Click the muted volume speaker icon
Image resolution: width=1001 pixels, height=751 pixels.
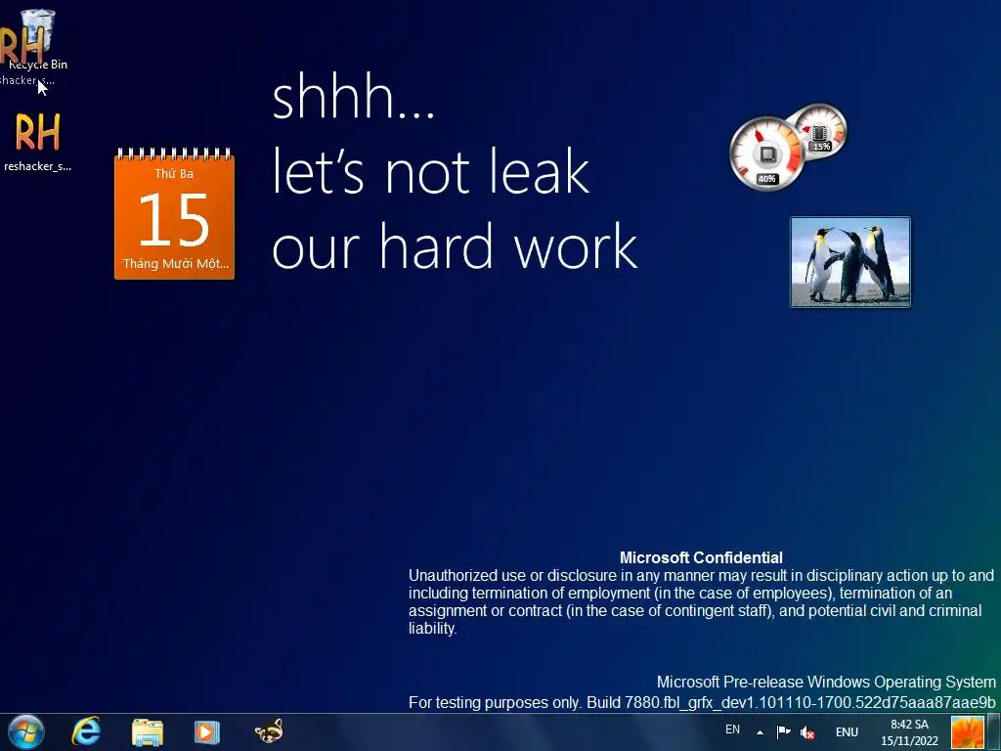(x=807, y=732)
